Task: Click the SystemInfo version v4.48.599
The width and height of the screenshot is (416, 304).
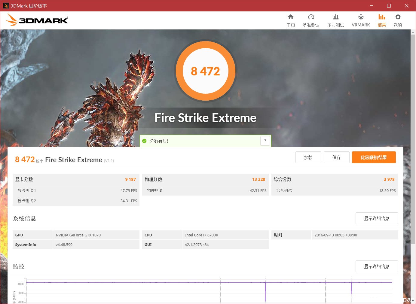Action: click(64, 245)
